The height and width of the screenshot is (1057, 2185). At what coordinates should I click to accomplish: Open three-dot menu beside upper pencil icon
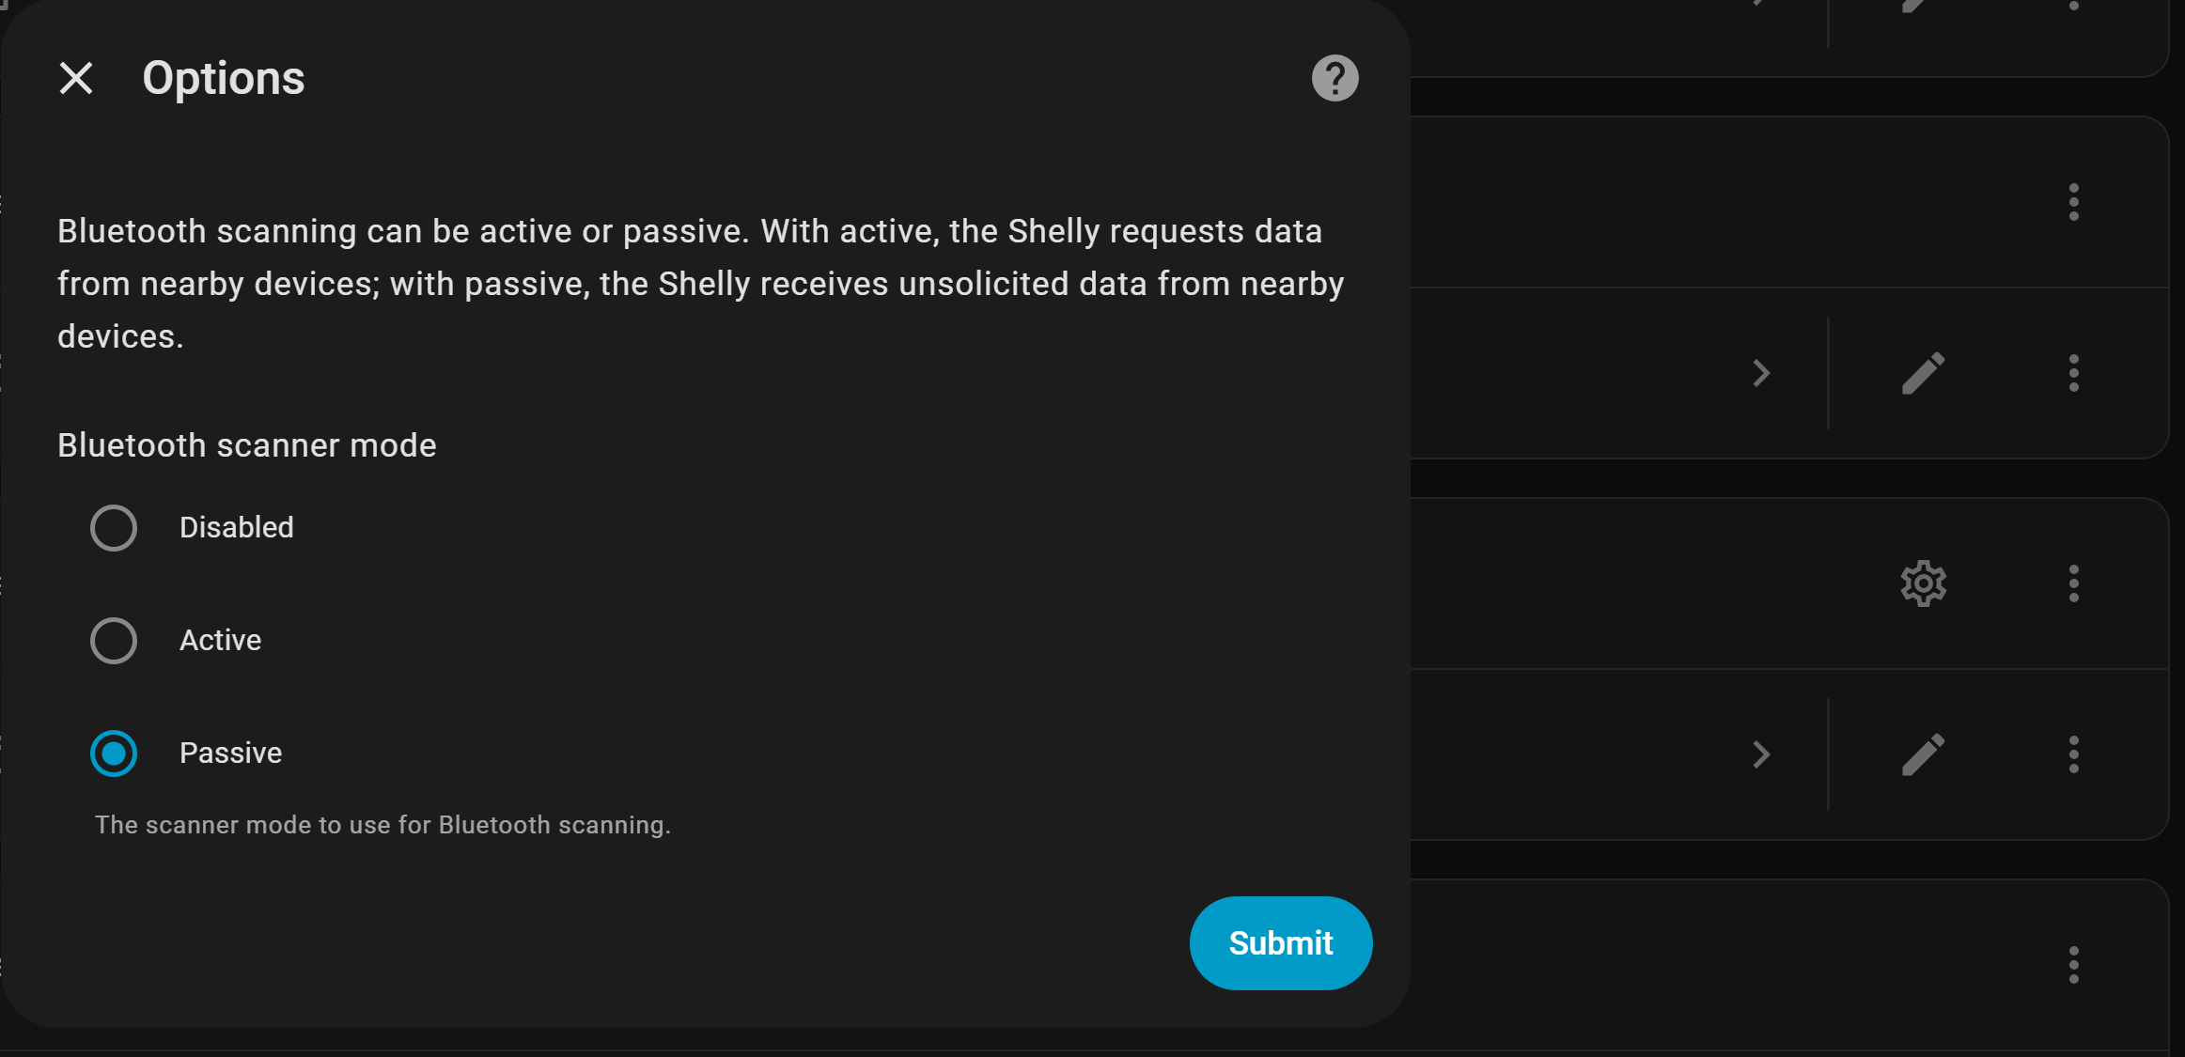[2073, 373]
